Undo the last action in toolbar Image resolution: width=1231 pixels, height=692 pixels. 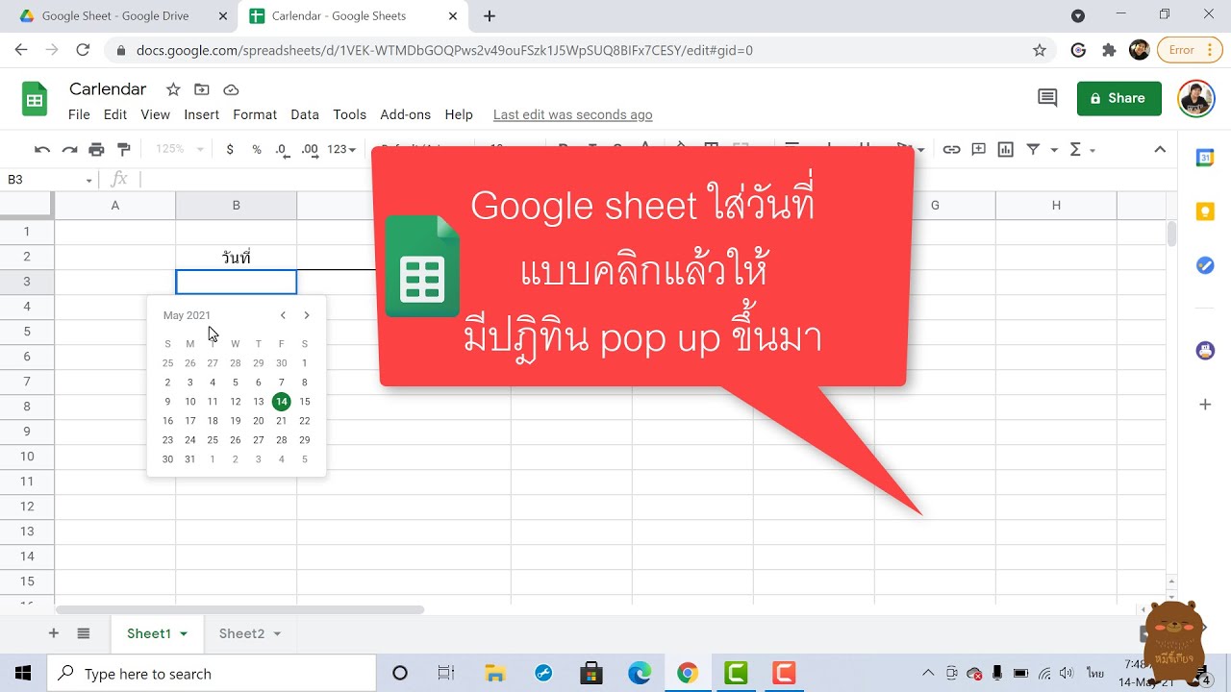[x=42, y=149]
